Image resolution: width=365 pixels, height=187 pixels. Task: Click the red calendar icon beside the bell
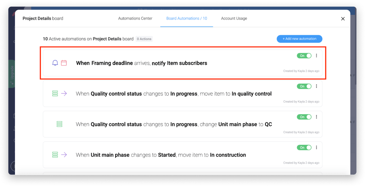pyautogui.click(x=64, y=63)
